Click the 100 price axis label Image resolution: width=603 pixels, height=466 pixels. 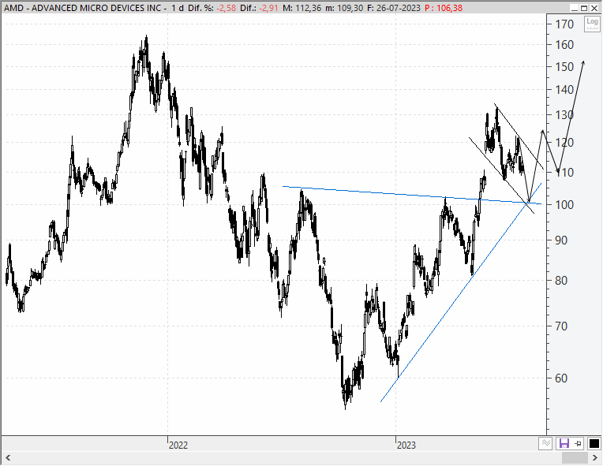(564, 205)
